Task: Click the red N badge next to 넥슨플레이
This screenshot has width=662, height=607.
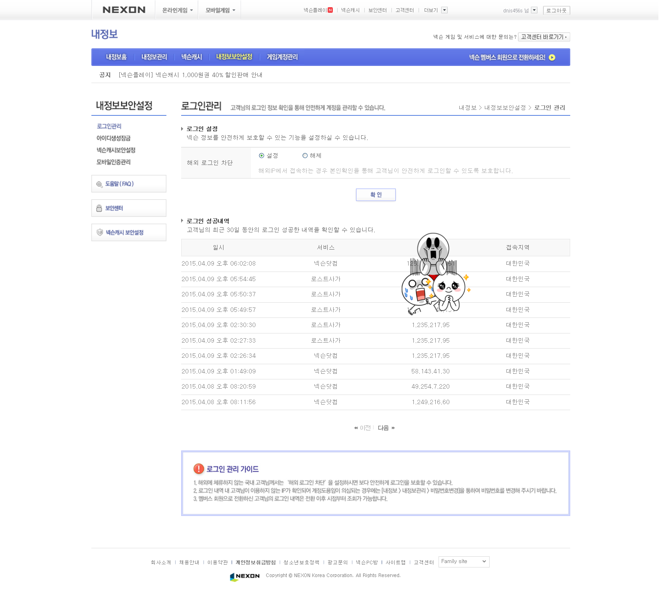Action: click(330, 10)
